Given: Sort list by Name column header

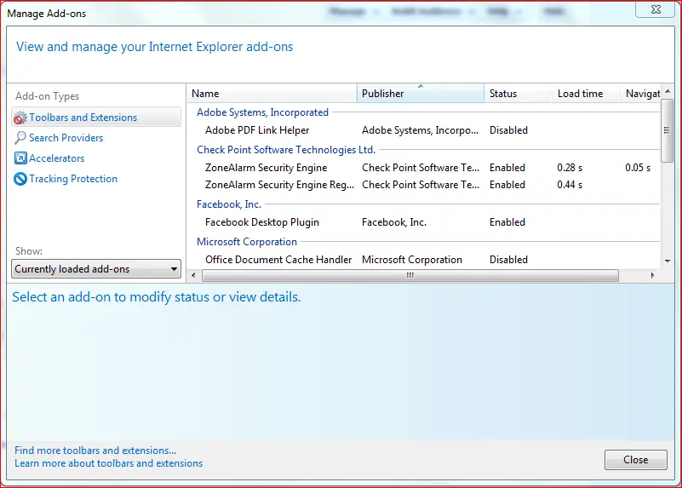Looking at the screenshot, I should click(272, 94).
